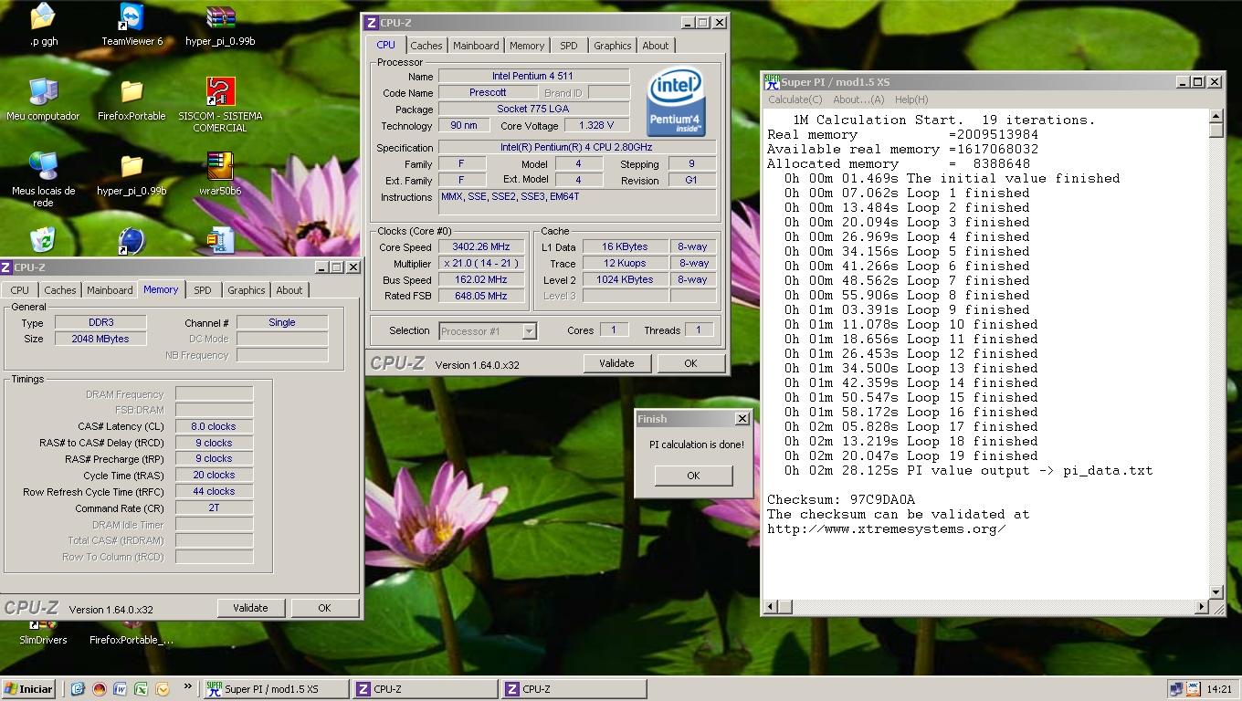Launch the red round quick launch icon

99,689
